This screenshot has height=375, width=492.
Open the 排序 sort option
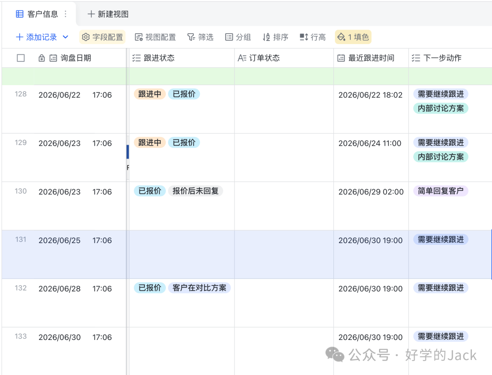coord(276,37)
